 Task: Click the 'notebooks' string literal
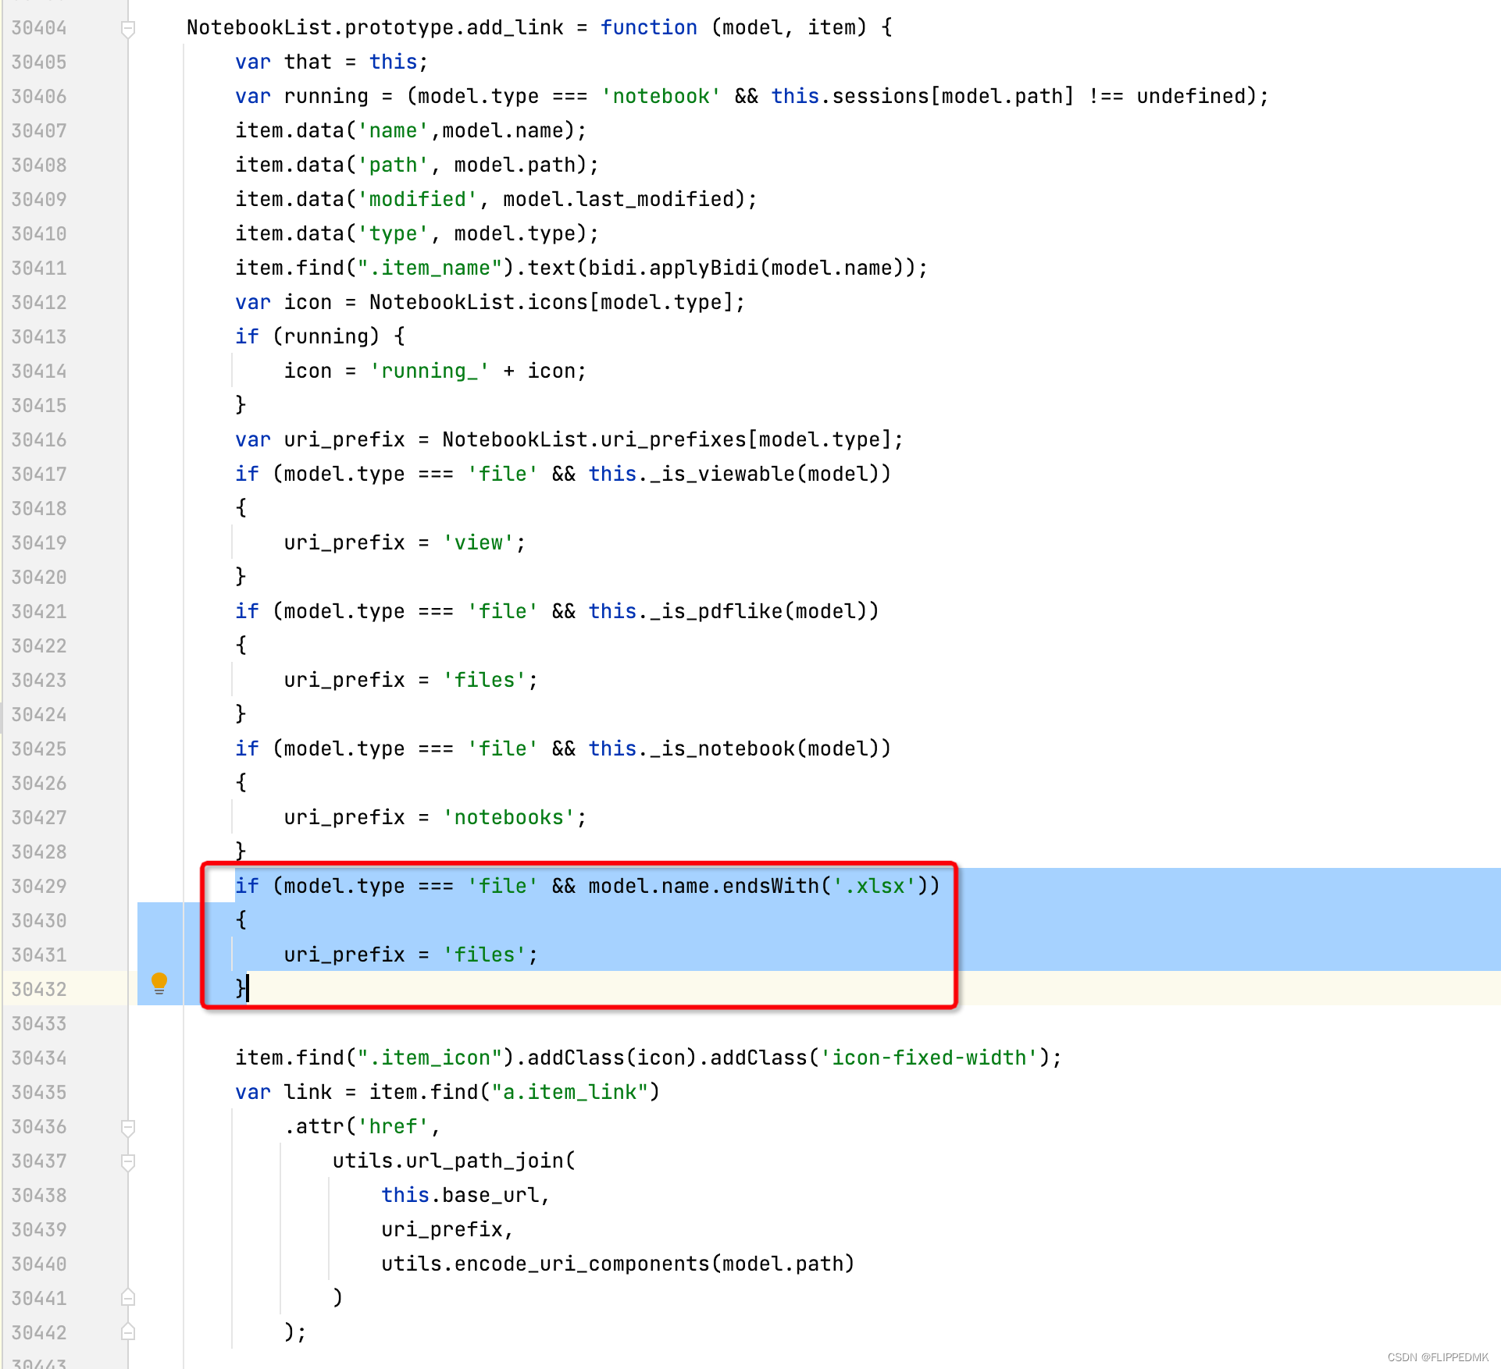click(x=508, y=818)
